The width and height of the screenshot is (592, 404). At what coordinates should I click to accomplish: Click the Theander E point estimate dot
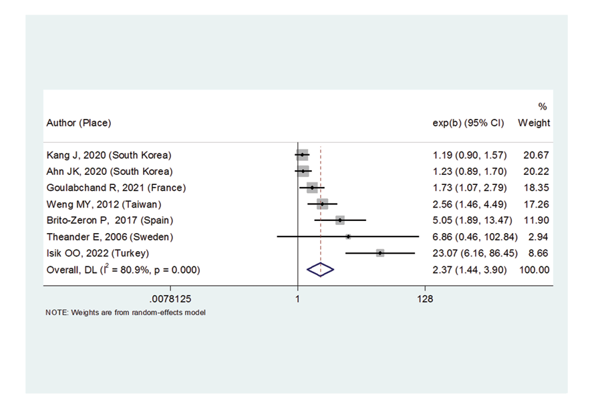coord(348,236)
